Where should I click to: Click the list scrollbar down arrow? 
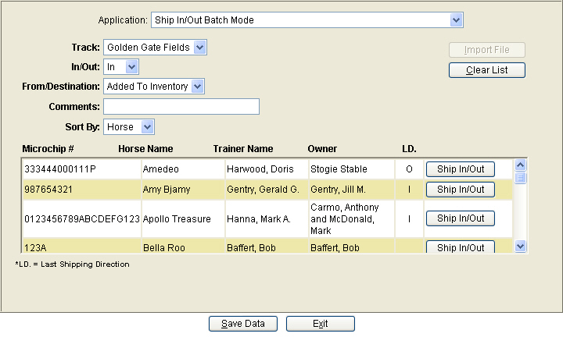coord(520,246)
